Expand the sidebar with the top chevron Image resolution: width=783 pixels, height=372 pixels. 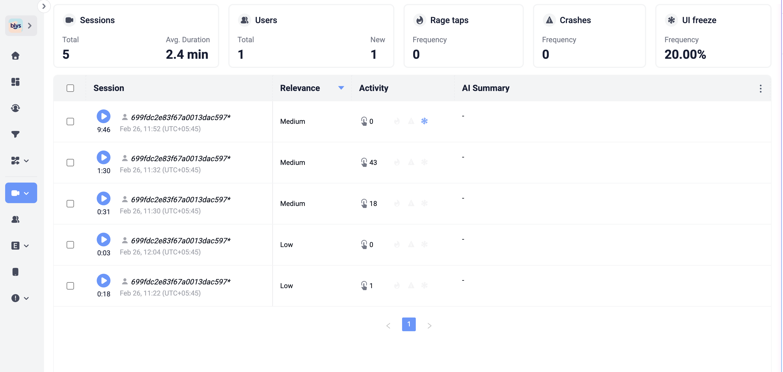click(44, 6)
